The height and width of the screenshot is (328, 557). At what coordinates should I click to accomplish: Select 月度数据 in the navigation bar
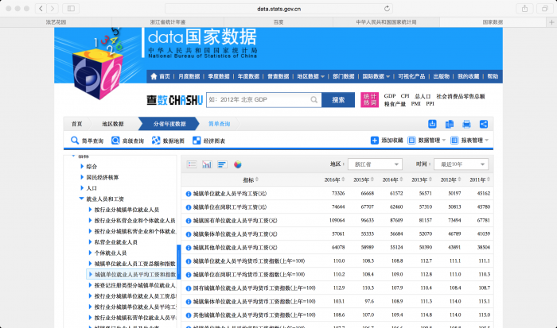point(191,76)
